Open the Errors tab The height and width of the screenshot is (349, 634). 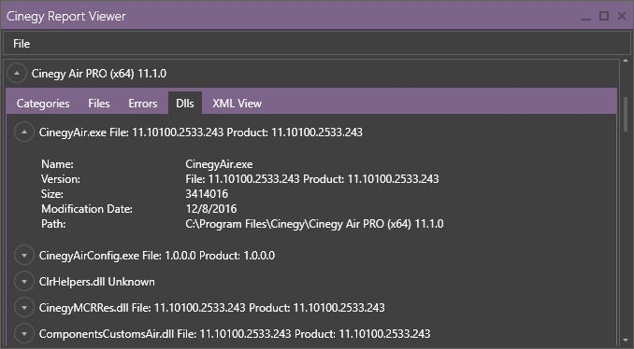143,104
